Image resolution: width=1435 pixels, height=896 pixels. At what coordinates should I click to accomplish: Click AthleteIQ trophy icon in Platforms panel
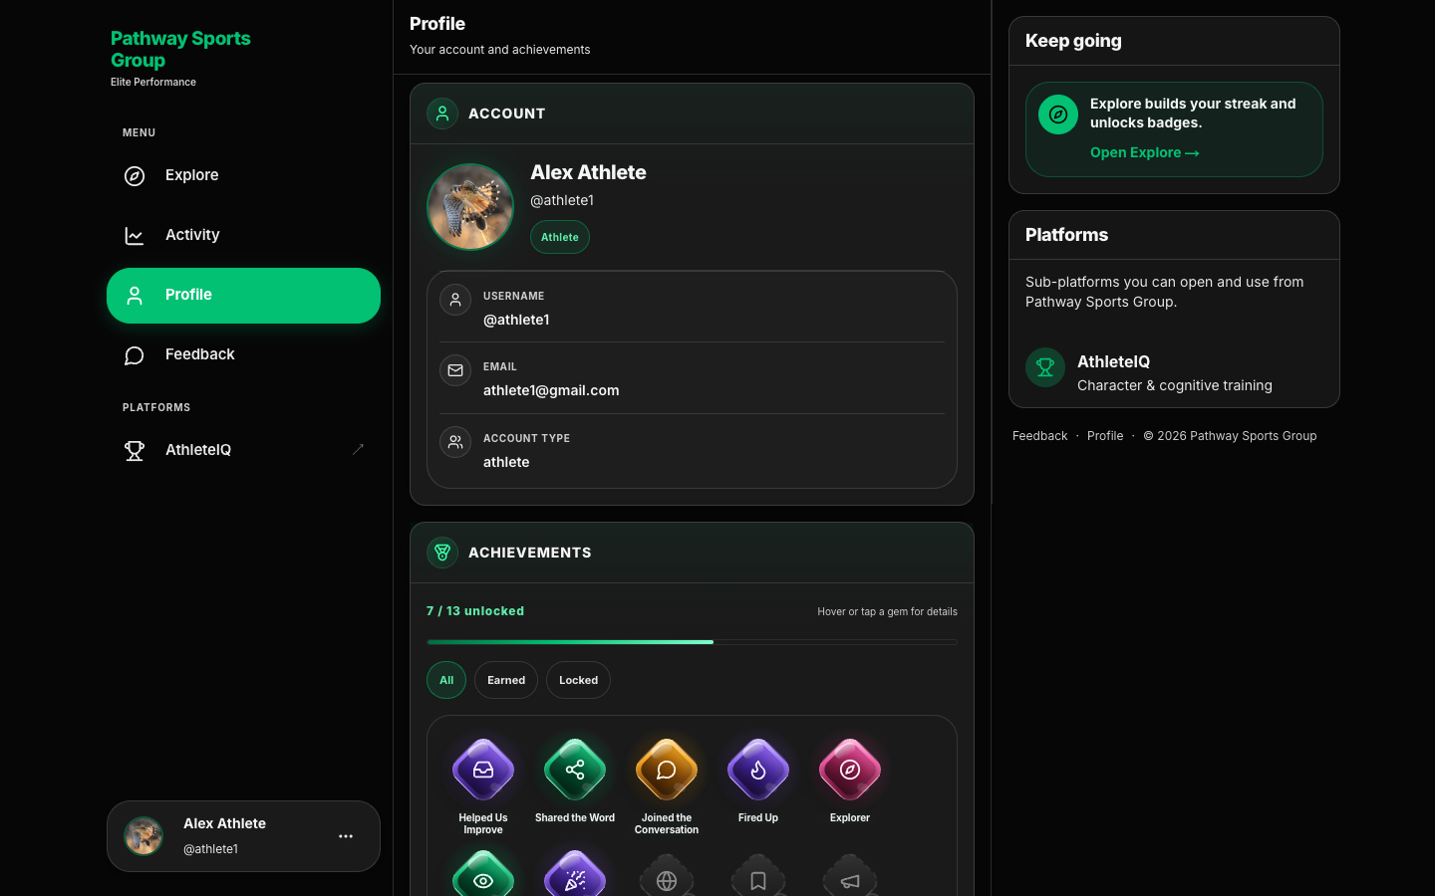1045,367
